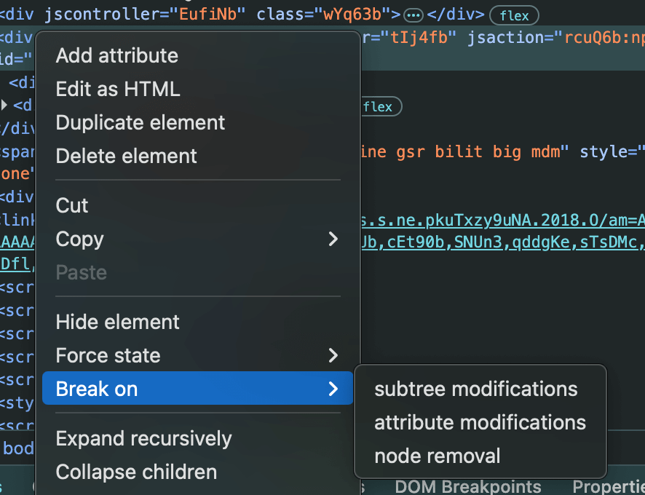Screen dimensions: 645x495
Task: Click the ellipsis icon inside the wYq63b div
Action: click(x=413, y=15)
